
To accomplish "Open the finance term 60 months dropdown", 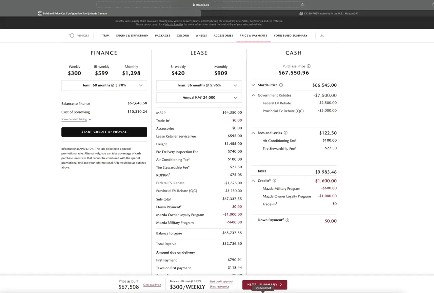I will pyautogui.click(x=104, y=85).
